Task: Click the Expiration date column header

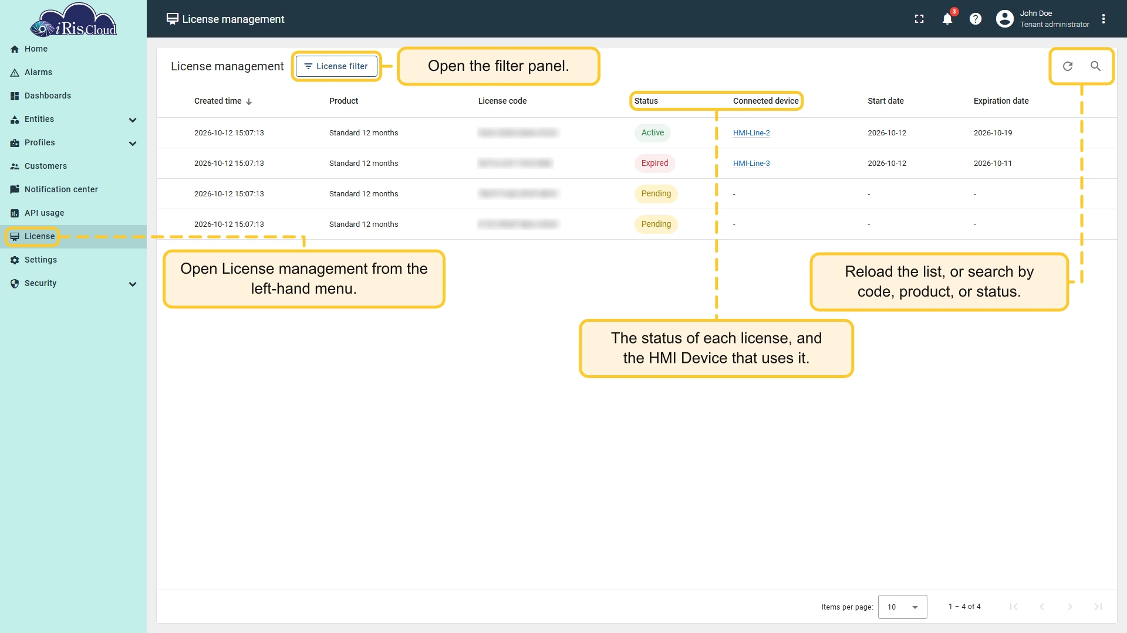Action: (1001, 101)
